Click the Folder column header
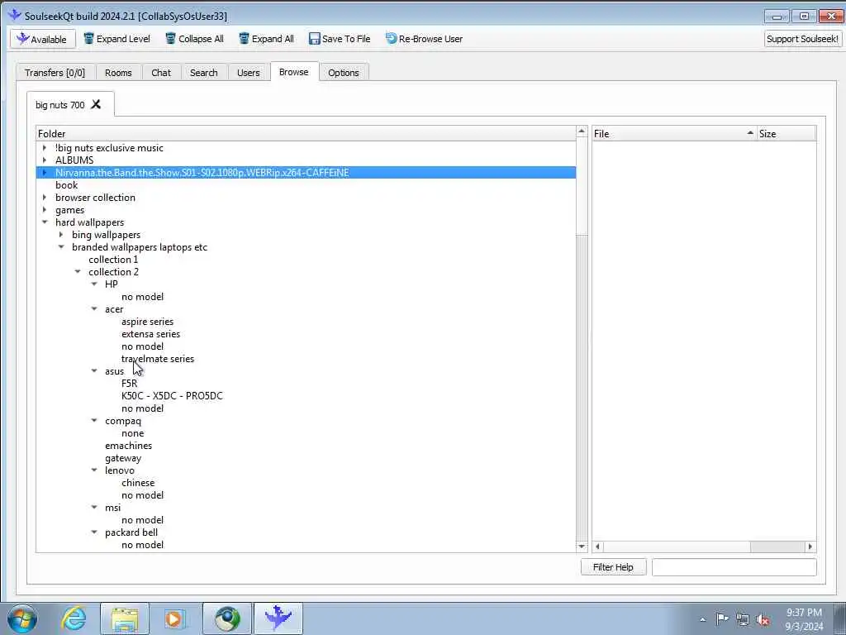This screenshot has height=635, width=846. tap(306, 133)
